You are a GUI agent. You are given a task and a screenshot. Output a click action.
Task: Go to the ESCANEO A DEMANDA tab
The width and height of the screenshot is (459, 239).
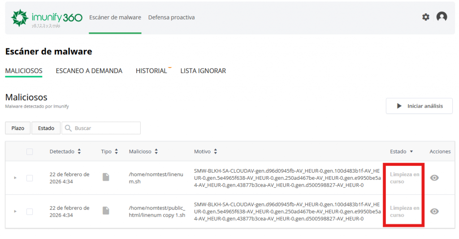pyautogui.click(x=89, y=71)
